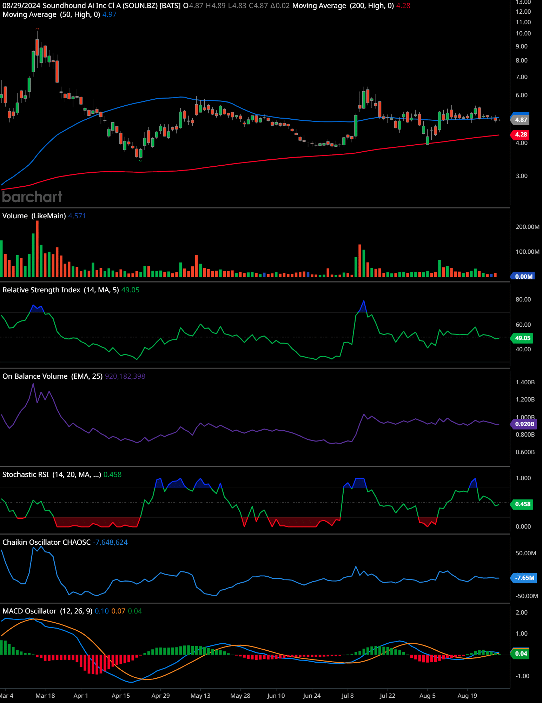
Task: Select the low price L4.83 in header
Action: [x=237, y=6]
